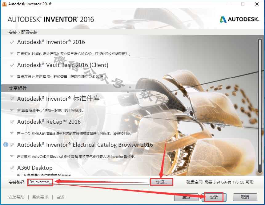Image resolution: width=265 pixels, height=205 pixels.
Task: Uncheck Autodesk Inventor 2016 checkbox
Action: (x=12, y=42)
